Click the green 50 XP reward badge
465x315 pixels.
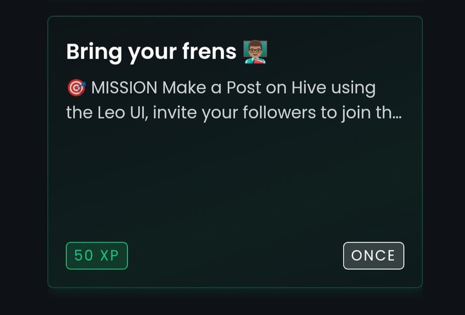[x=97, y=256]
